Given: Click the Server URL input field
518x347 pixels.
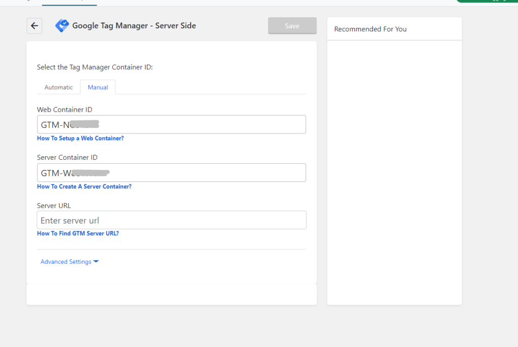Looking at the screenshot, I should point(171,220).
